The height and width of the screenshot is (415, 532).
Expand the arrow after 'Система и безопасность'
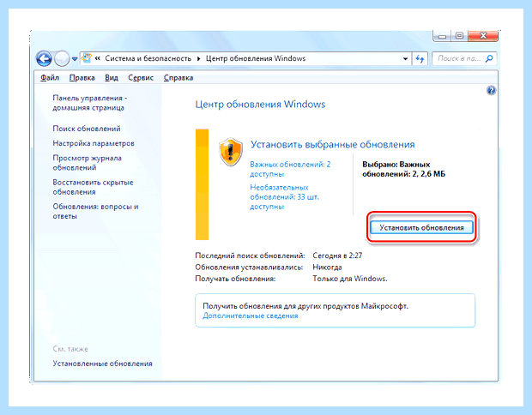point(199,58)
